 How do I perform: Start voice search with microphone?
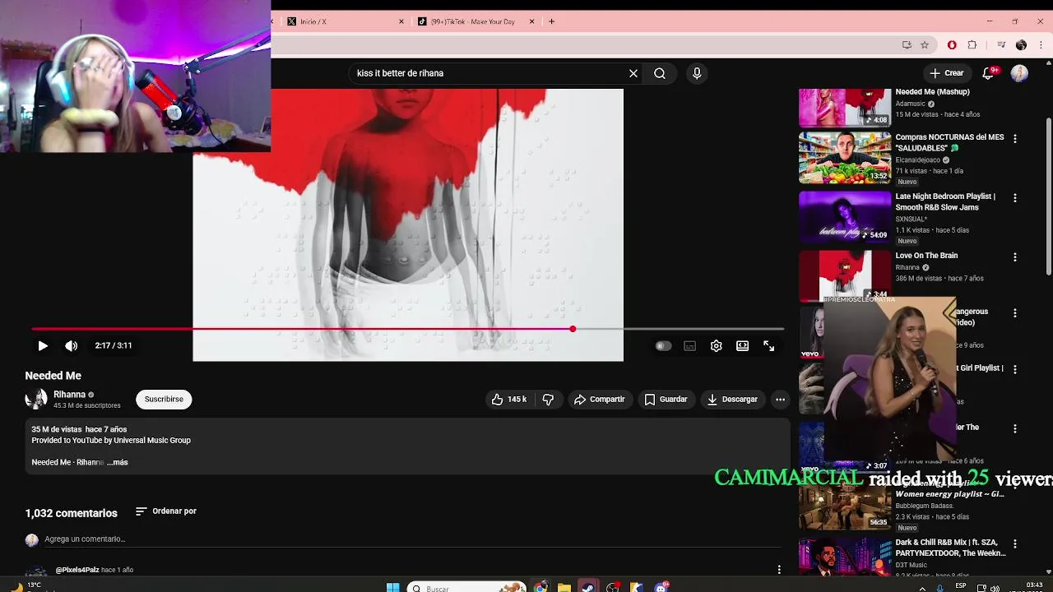(x=697, y=73)
